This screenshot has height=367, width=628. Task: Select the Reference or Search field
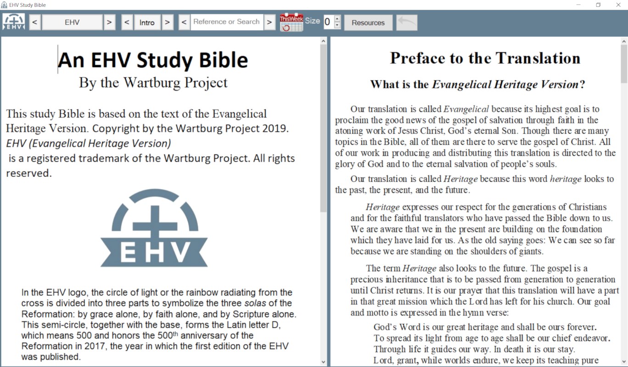point(227,22)
